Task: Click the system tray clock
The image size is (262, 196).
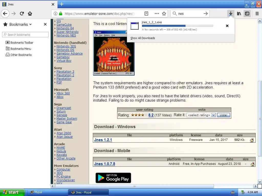Action: point(253,192)
